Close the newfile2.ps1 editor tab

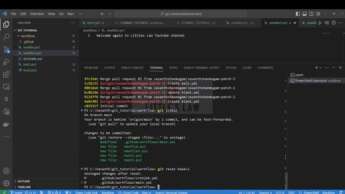click(295, 23)
